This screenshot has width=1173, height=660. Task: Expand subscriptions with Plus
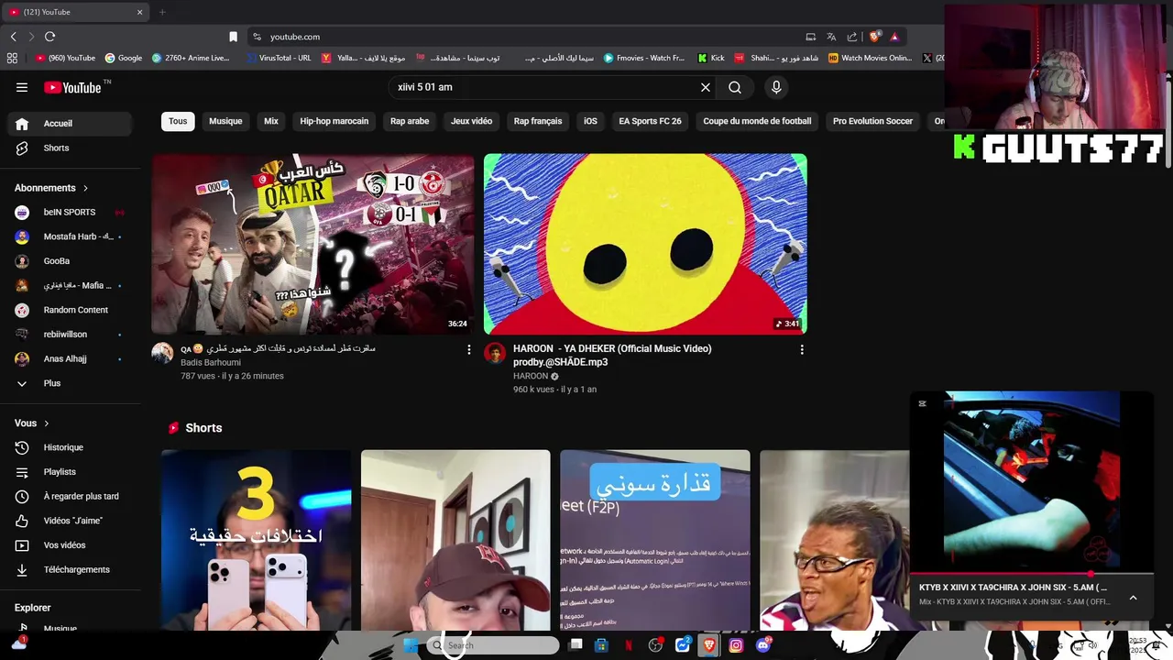[70, 383]
